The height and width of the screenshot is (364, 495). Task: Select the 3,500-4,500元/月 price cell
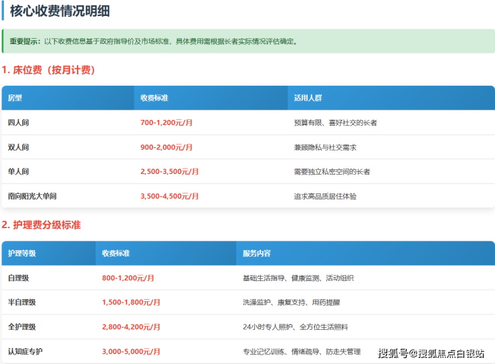[x=170, y=196]
